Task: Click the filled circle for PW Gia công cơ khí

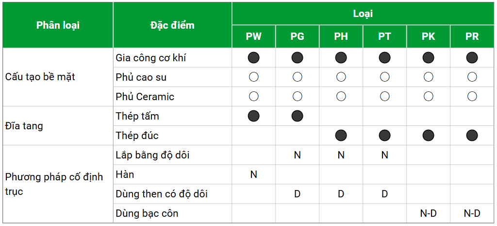Action: pyautogui.click(x=253, y=58)
